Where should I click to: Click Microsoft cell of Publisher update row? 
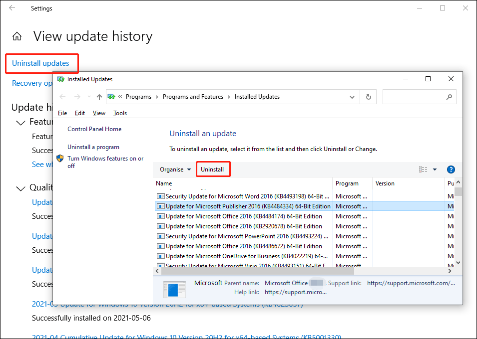(x=351, y=206)
